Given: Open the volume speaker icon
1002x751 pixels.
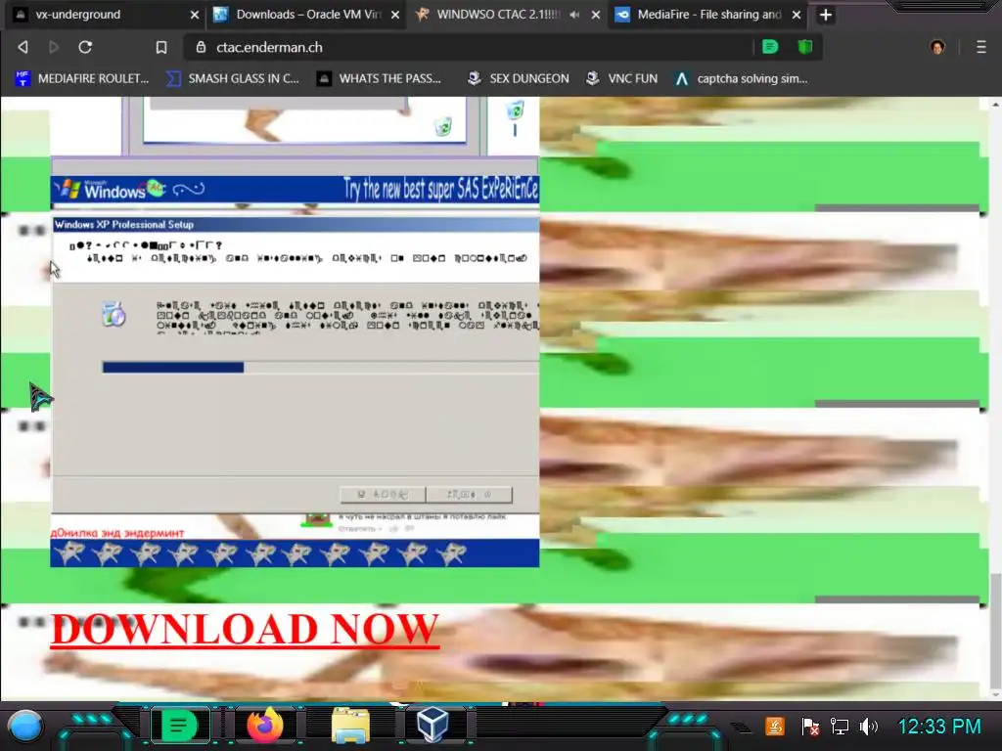Looking at the screenshot, I should 869,727.
